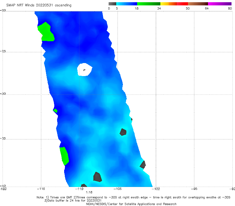Click the note 'Data buffer is 24 hrs for 20220531'
235x206 pixels.
73,201
